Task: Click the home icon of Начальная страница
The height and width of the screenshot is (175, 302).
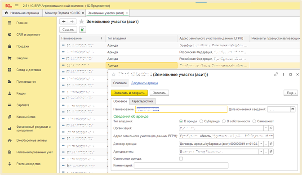Action: [6, 13]
